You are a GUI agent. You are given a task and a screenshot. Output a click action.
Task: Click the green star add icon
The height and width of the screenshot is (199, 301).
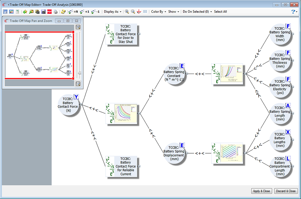(x=25, y=12)
